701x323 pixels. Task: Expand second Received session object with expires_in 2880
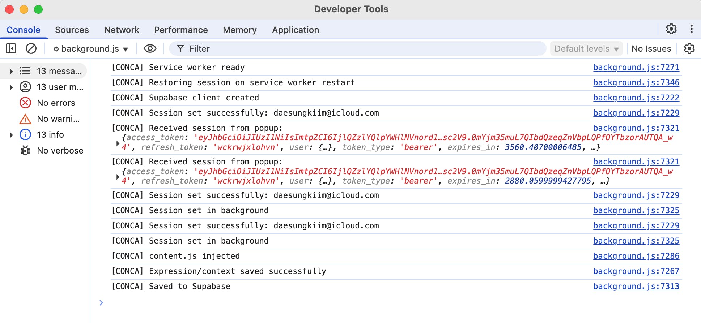click(118, 177)
